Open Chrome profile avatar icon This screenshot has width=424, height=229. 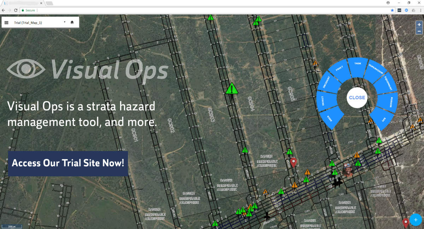pyautogui.click(x=388, y=3)
